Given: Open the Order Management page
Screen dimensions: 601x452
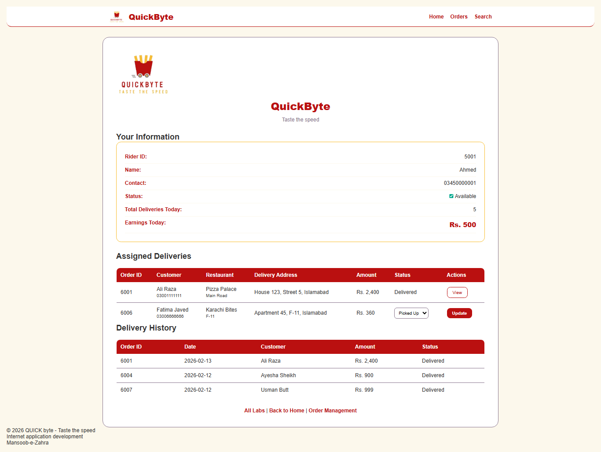Looking at the screenshot, I should coord(333,410).
